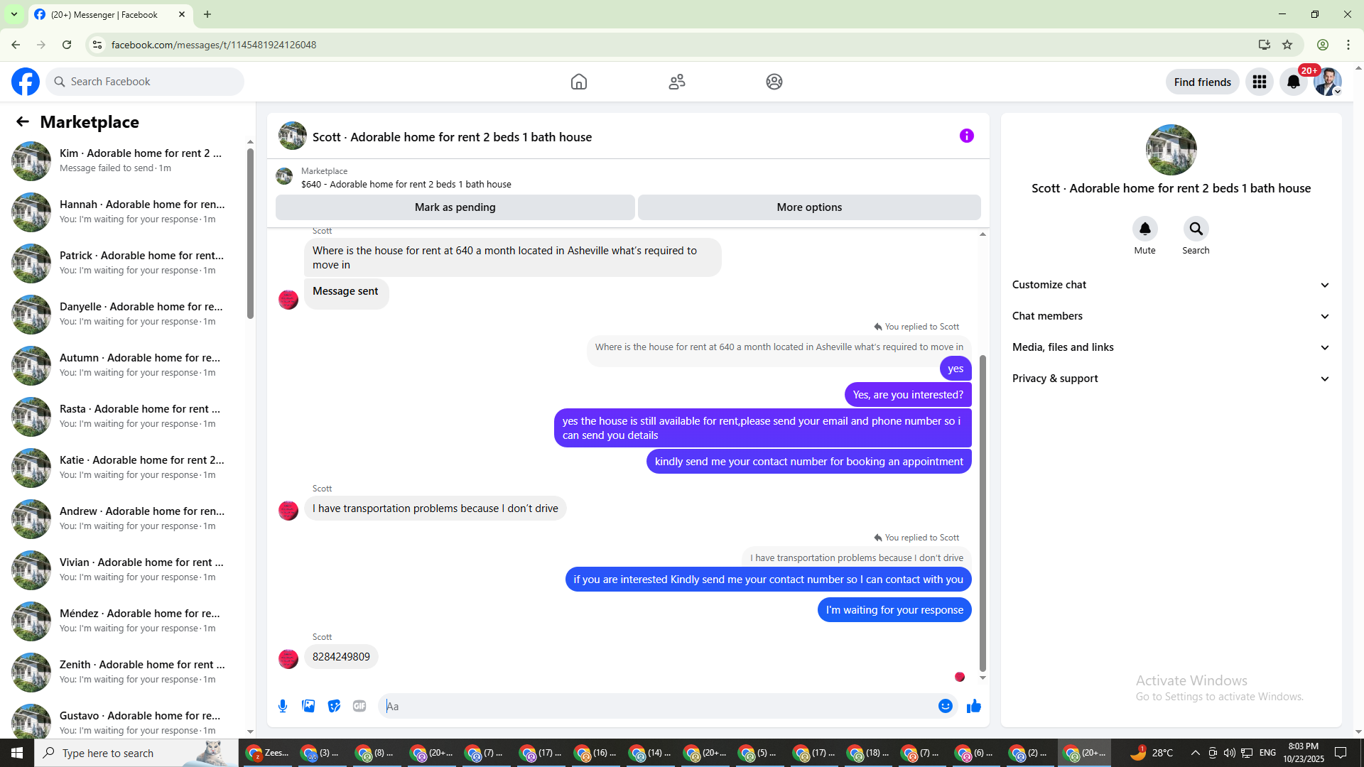Image resolution: width=1364 pixels, height=767 pixels.
Task: Go to the Facebook Home tab
Action: [x=579, y=82]
